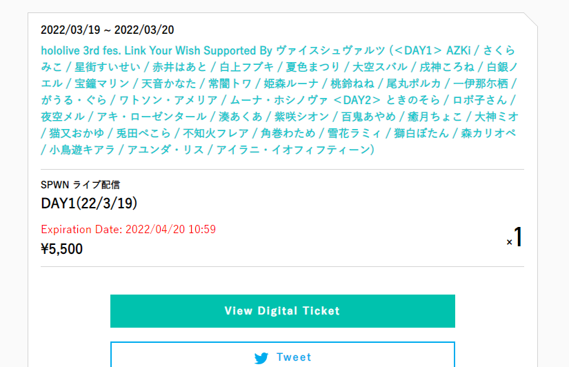Click the SPWN ライブ配信 label
569x367 pixels.
click(80, 185)
